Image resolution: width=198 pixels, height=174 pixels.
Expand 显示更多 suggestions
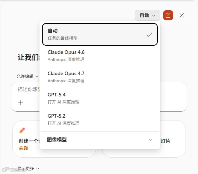28,168
